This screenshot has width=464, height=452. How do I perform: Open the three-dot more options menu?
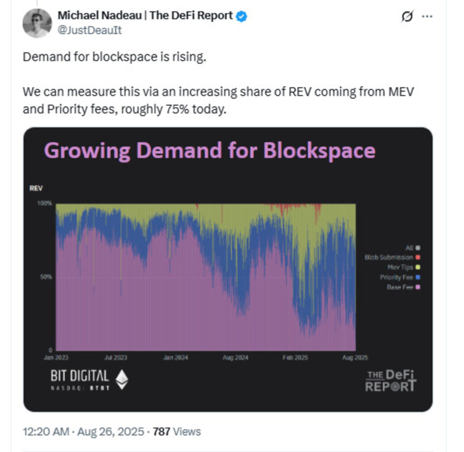[x=427, y=16]
